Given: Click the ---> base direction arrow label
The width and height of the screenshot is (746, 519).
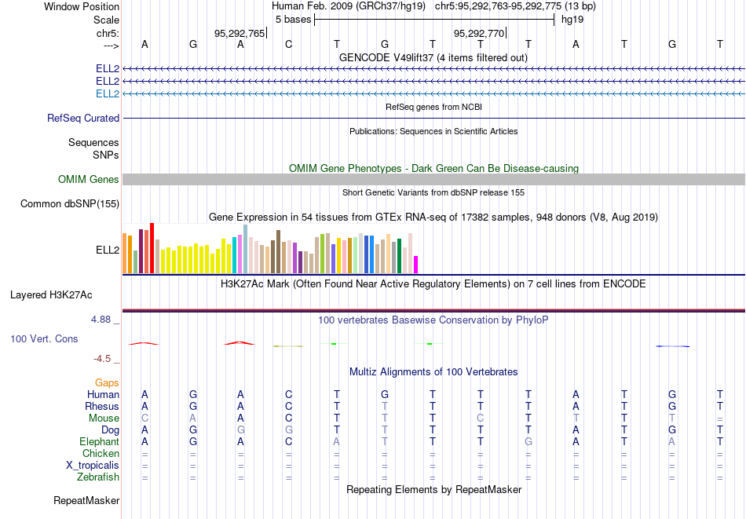Looking at the screenshot, I should pyautogui.click(x=112, y=46).
